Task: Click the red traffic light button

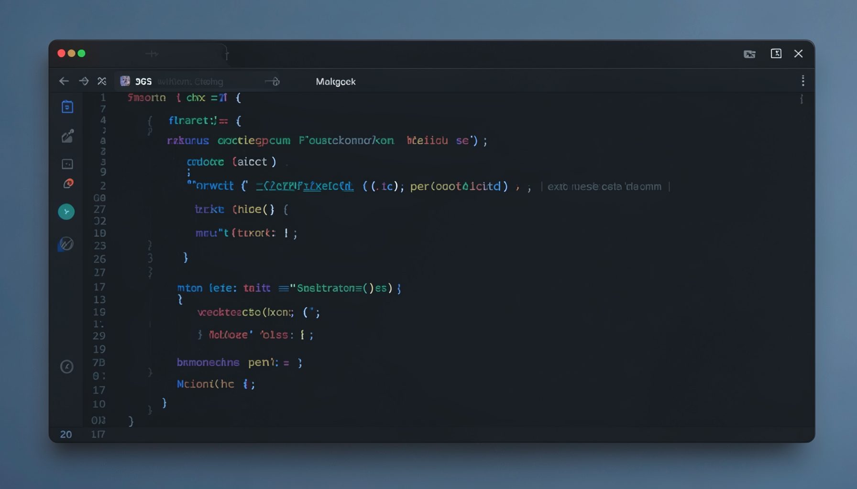Action: [x=61, y=53]
